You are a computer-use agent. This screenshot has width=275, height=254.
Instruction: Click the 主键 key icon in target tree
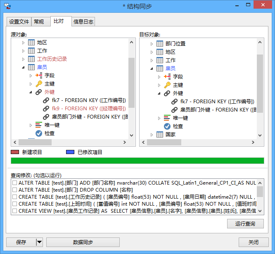tap(167, 85)
